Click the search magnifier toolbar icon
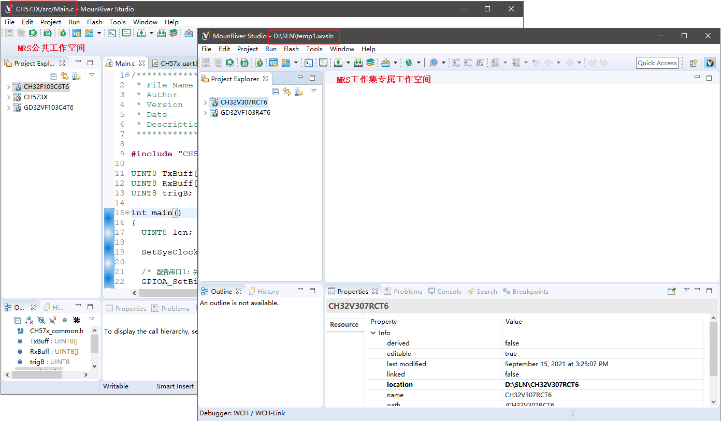Screen dimensions: 721x421 (434, 63)
